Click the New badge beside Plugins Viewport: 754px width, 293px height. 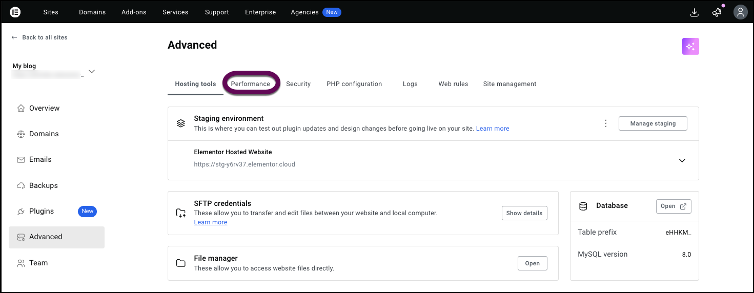point(88,211)
